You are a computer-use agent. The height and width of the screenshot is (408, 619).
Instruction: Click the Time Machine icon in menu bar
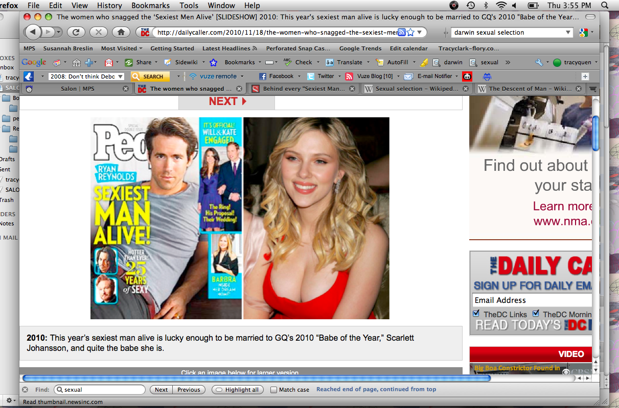[471, 6]
